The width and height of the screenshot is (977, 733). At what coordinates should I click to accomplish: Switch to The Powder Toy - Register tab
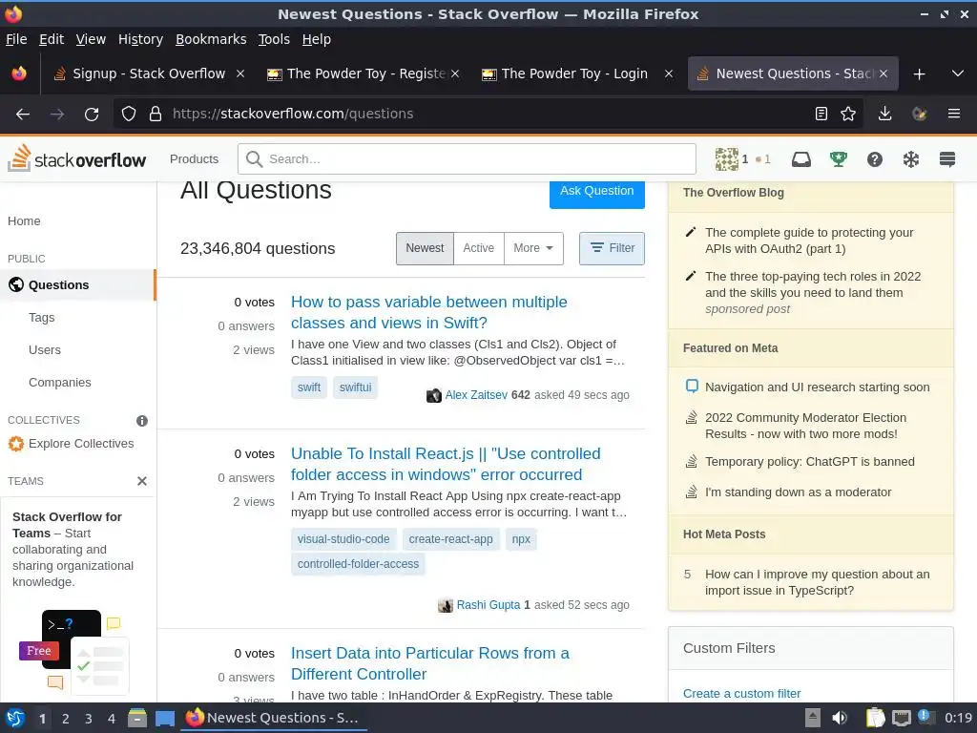[x=363, y=73]
